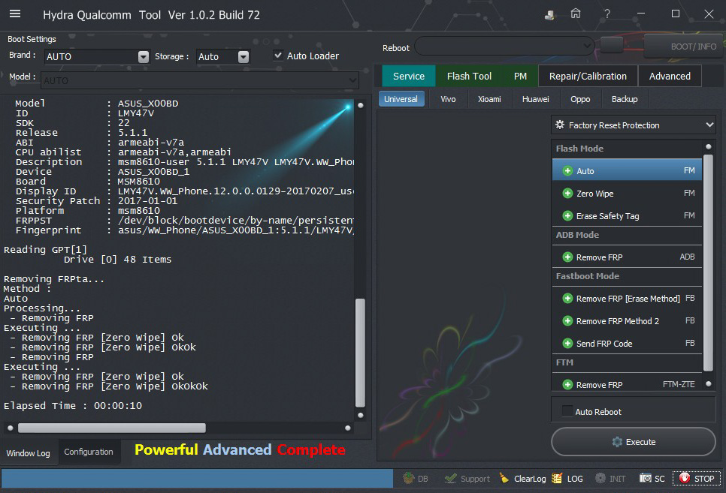
Task: Click the red STOP icon
Action: pos(685,478)
